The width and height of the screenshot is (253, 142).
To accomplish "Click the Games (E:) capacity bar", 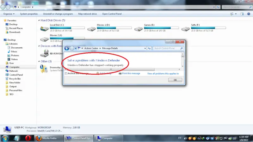I will tap(161, 28).
